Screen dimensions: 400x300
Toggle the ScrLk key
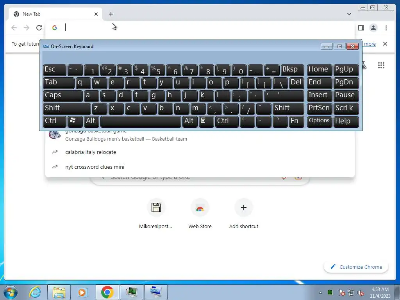tap(346, 109)
